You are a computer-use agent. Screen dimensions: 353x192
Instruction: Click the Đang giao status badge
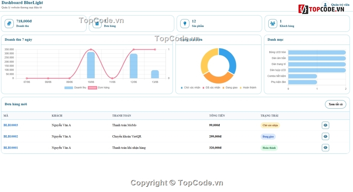click(268, 136)
